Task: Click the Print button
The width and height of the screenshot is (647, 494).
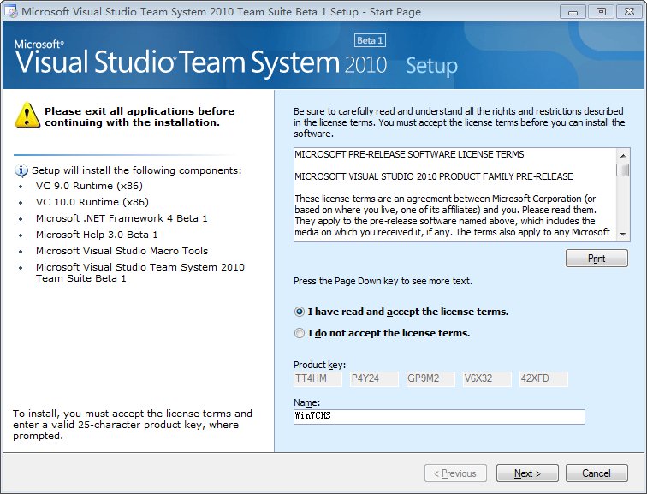Action: pos(597,259)
